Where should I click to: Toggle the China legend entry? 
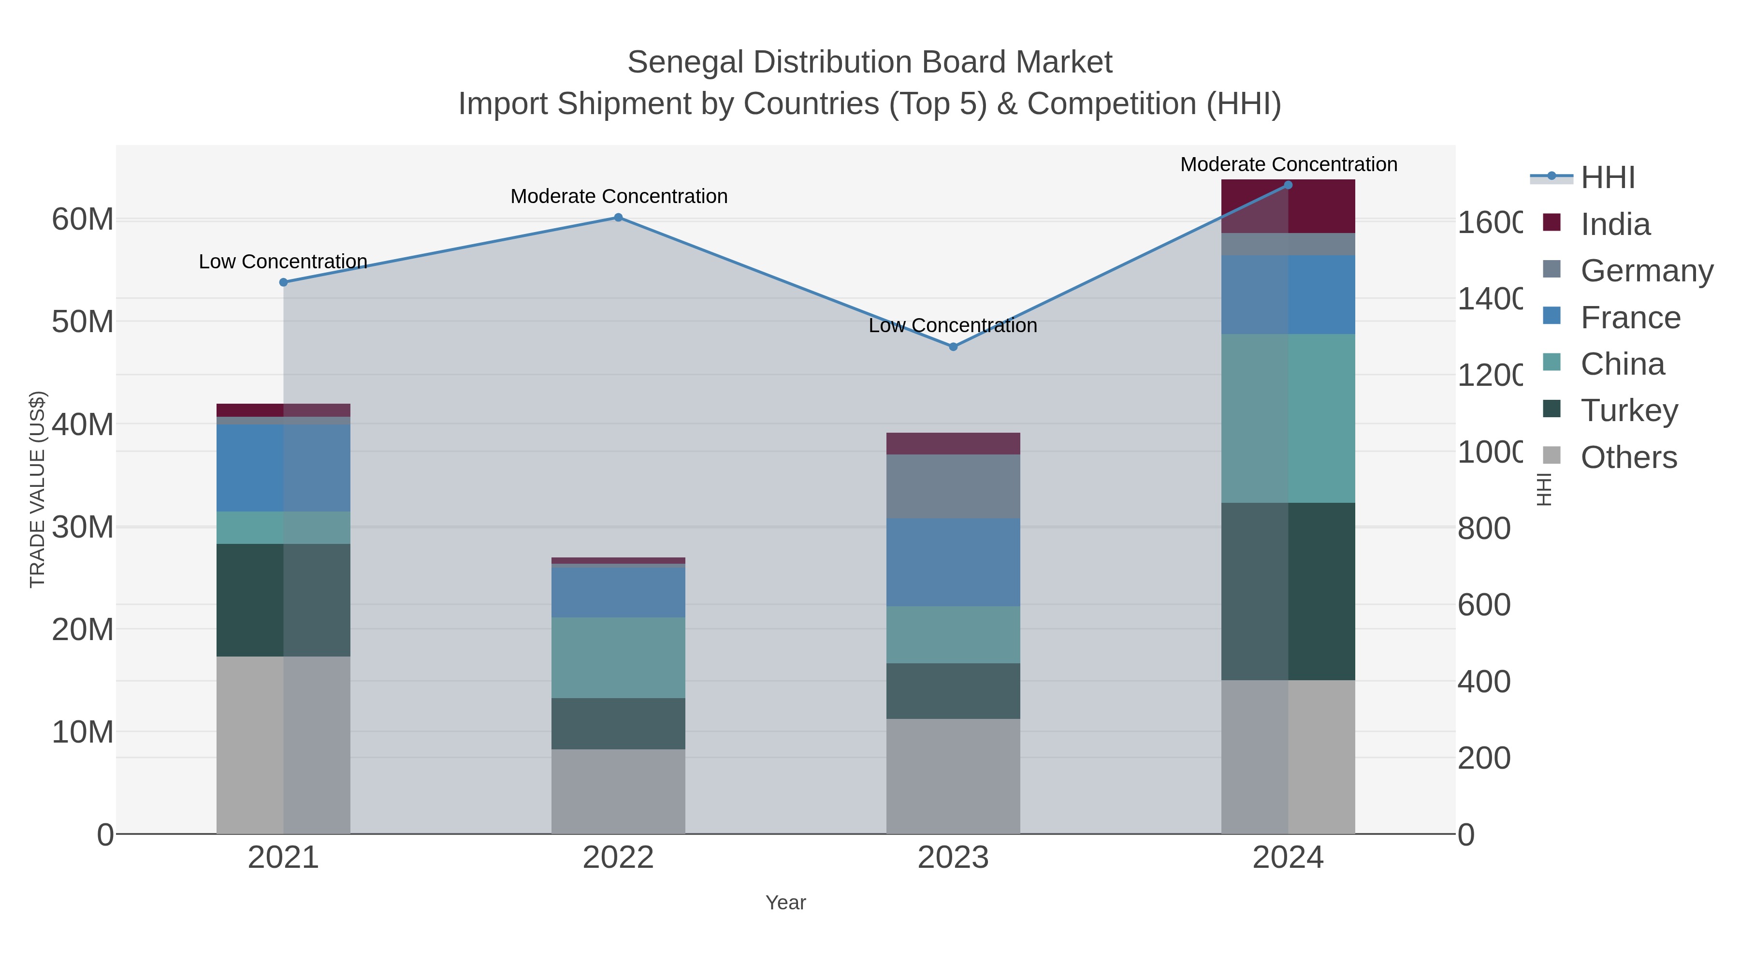1604,364
